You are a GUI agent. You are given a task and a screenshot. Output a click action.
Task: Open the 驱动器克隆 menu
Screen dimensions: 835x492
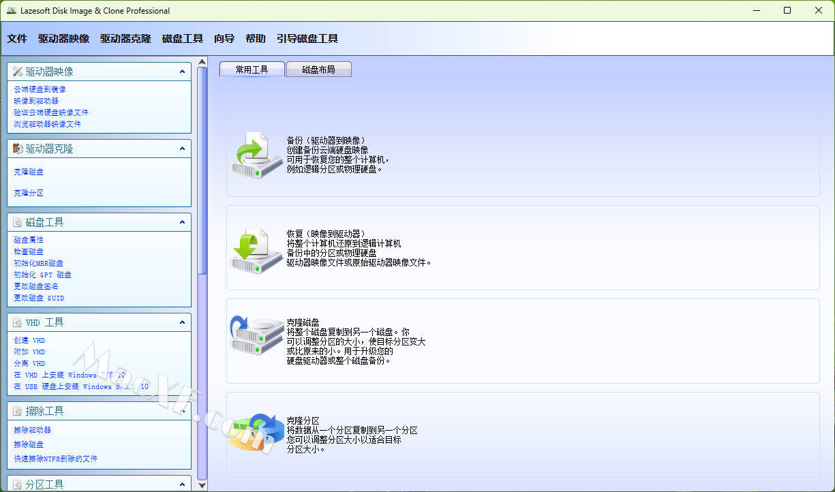click(x=125, y=39)
